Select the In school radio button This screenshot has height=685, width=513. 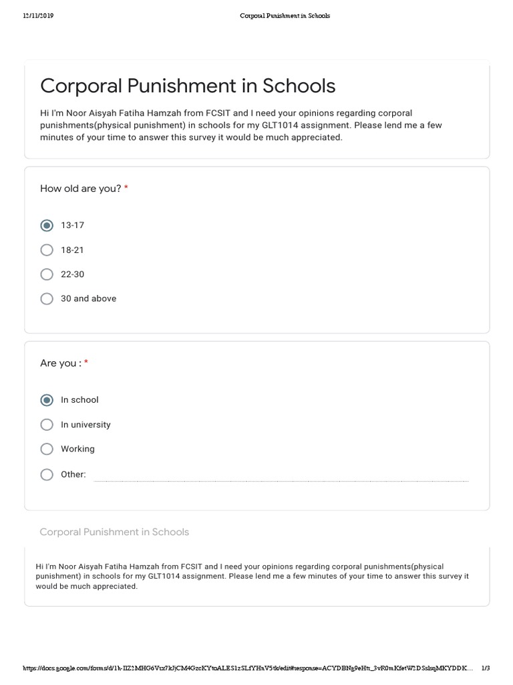47,400
